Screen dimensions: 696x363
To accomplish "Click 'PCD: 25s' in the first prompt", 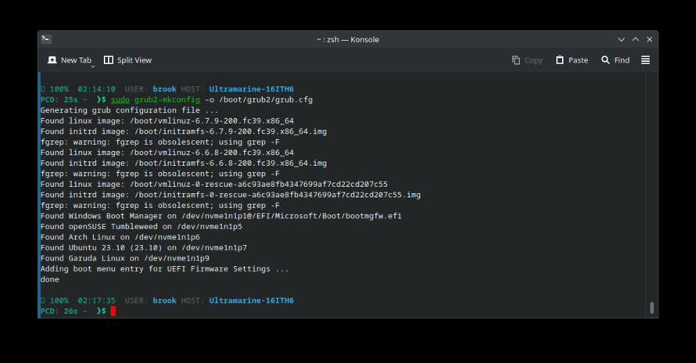I will [59, 99].
